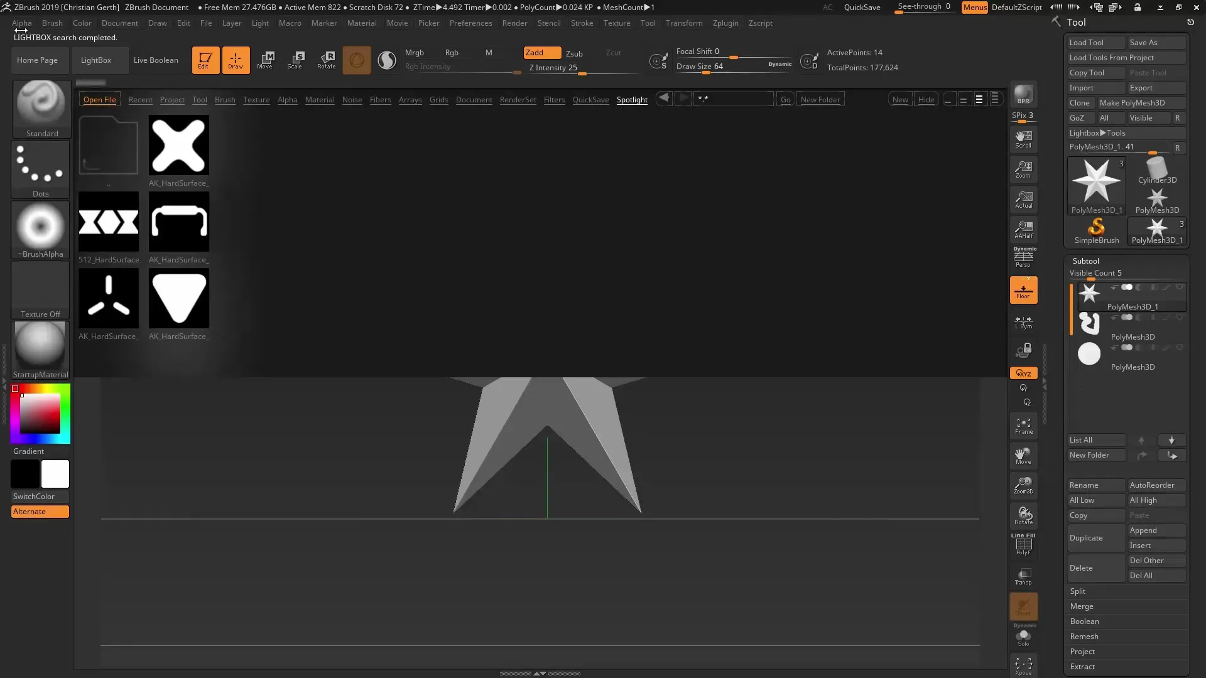The height and width of the screenshot is (678, 1206).
Task: Click the lightbox Go button
Action: click(x=785, y=99)
